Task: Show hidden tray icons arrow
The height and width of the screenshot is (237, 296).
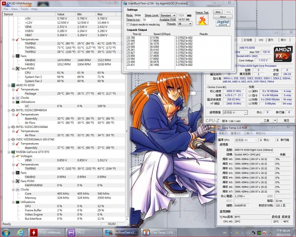Action: click(231, 233)
